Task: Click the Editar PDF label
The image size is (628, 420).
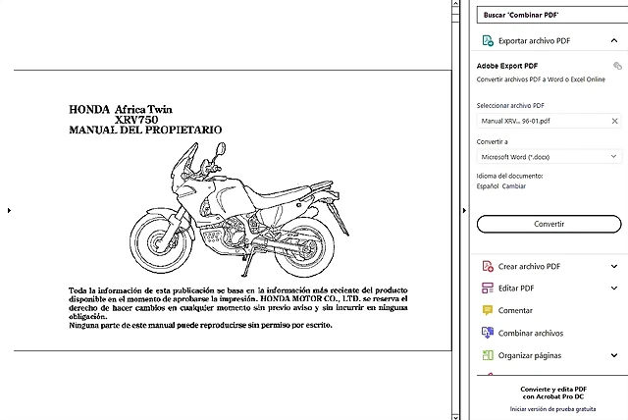Action: [516, 289]
